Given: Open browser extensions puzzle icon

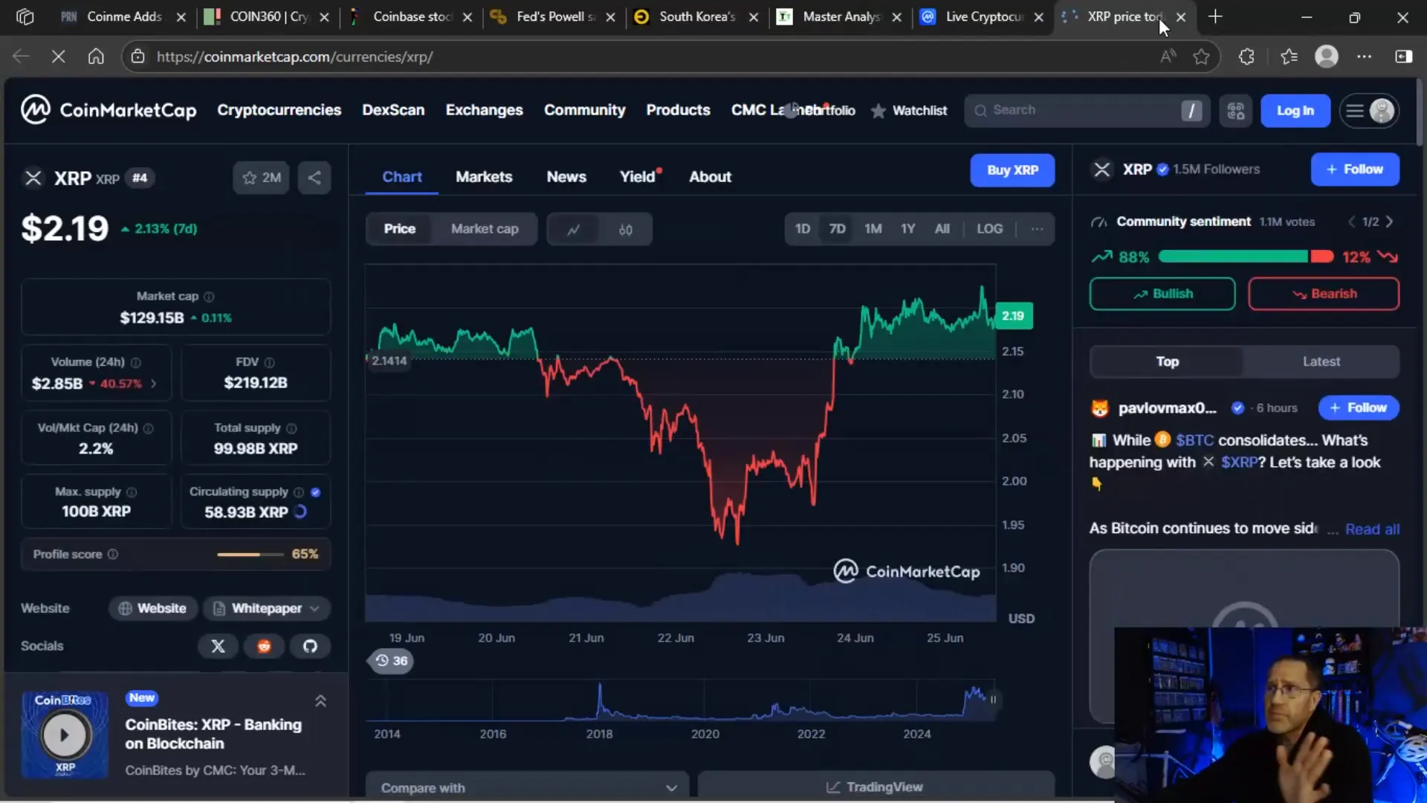Looking at the screenshot, I should [x=1246, y=57].
